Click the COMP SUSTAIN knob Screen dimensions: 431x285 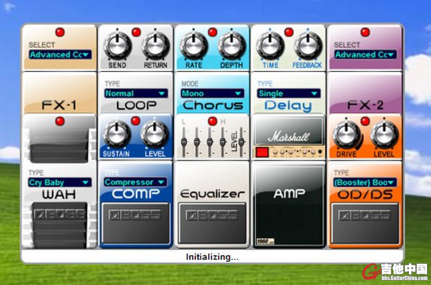[117, 134]
